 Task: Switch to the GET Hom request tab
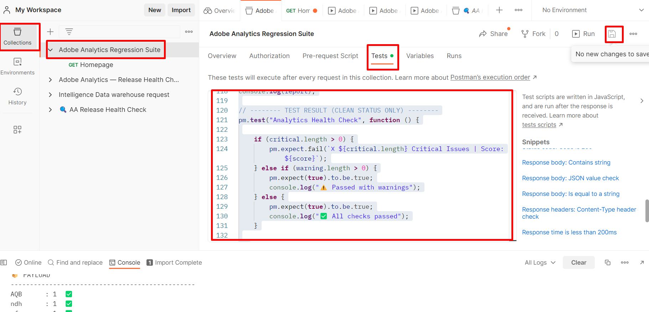(302, 11)
